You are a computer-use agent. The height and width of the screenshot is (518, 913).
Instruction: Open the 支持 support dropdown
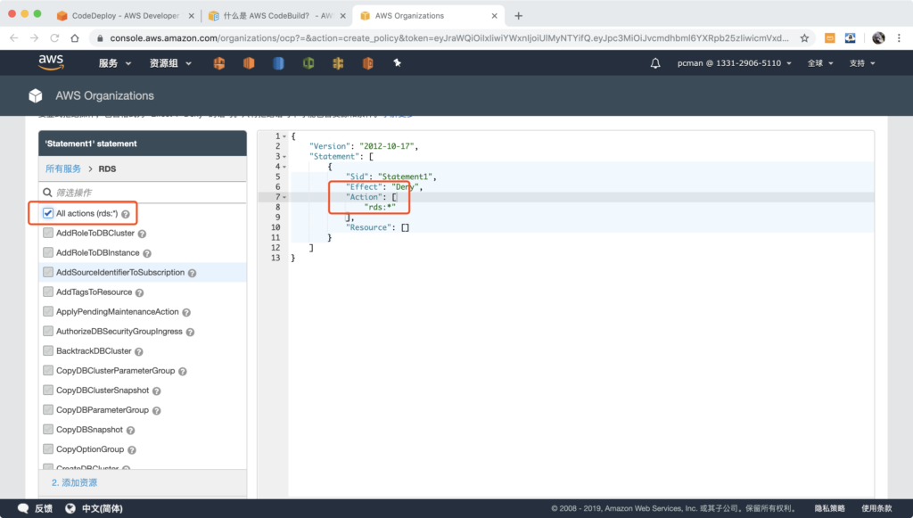pos(862,63)
